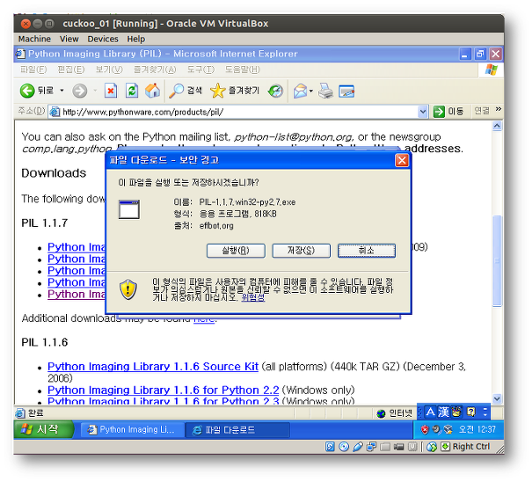This screenshot has width=532, height=482.
Task: Click the Stop loading icon
Action: tap(111, 91)
